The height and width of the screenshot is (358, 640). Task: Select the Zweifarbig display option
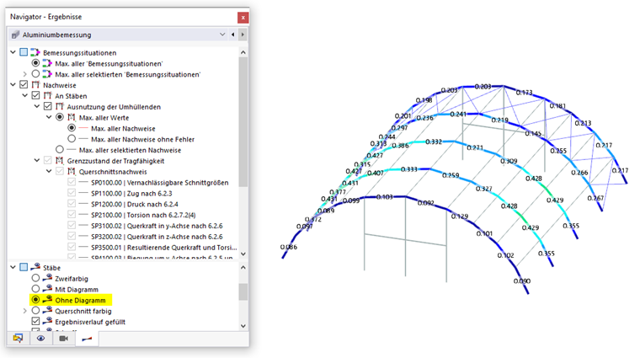point(35,278)
